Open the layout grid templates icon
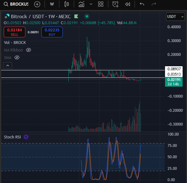 (101, 4)
